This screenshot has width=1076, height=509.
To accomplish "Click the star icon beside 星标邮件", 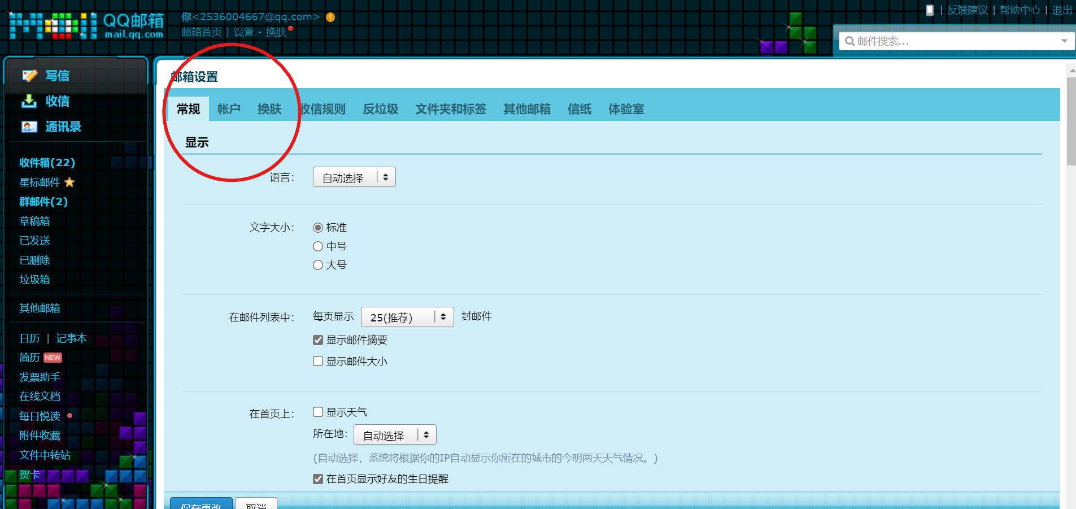I will (69, 182).
